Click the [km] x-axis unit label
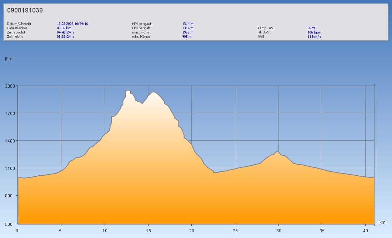The height and width of the screenshot is (238, 392). click(x=382, y=222)
